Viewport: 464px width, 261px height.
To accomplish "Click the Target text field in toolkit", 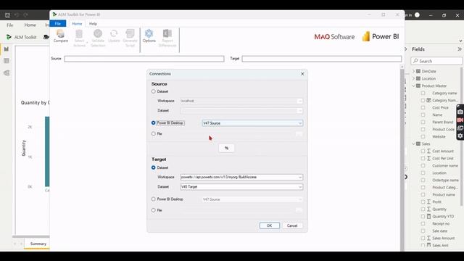I will [322, 59].
